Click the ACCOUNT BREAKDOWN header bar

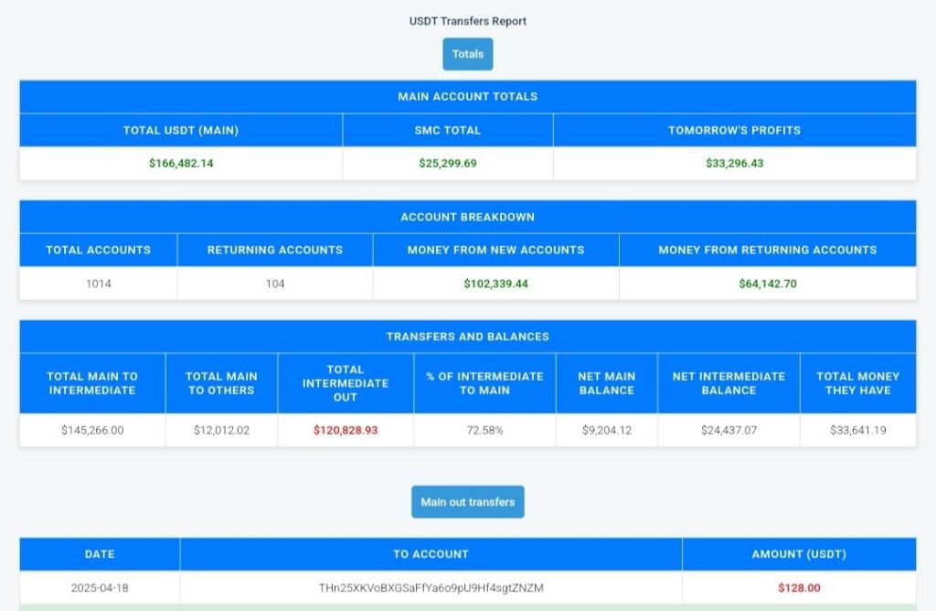click(x=467, y=217)
